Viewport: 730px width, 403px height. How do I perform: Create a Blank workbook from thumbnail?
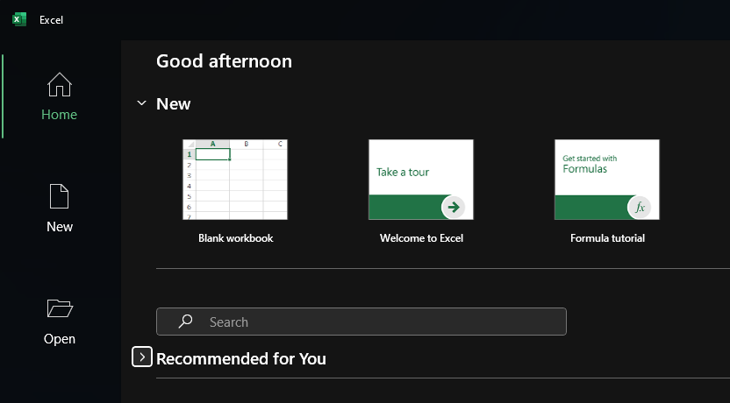(x=235, y=180)
